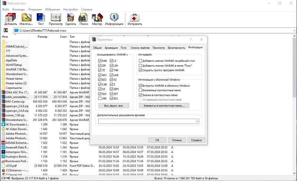The width and height of the screenshot is (297, 181).
Task: Select Auslogics Boost shortcut icon
Action: 3,157
